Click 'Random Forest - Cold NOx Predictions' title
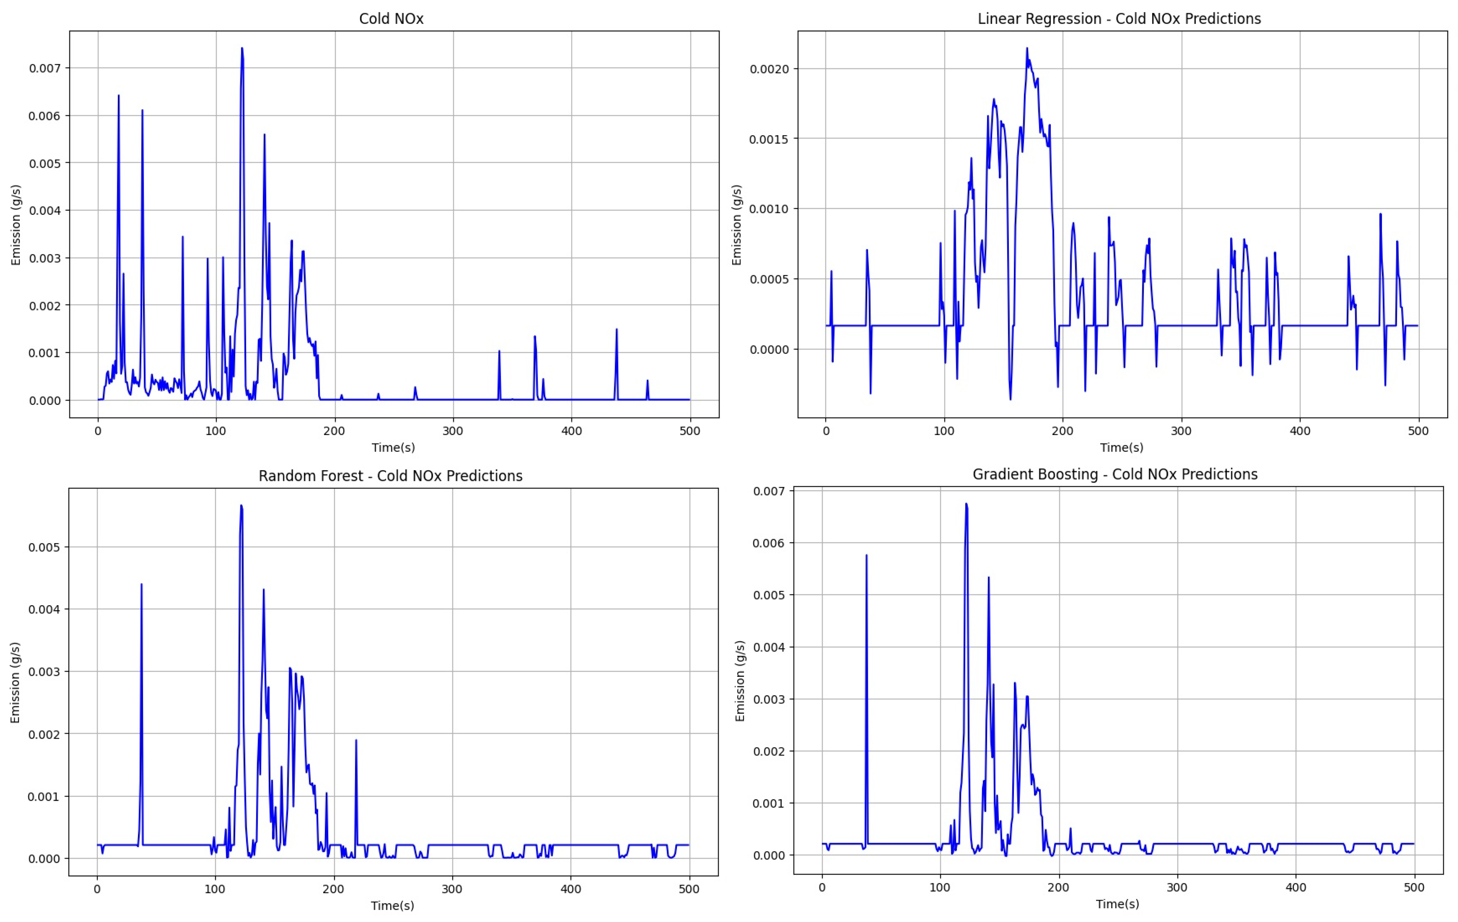 tap(391, 476)
